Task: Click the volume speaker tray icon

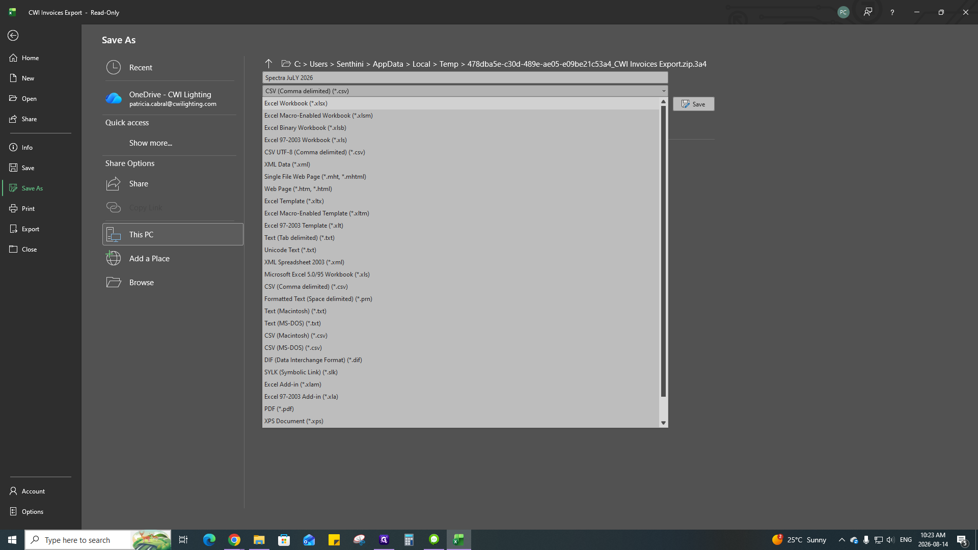Action: [890, 540]
